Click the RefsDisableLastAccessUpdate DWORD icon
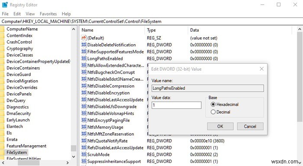303x166 pixels. 84,148
